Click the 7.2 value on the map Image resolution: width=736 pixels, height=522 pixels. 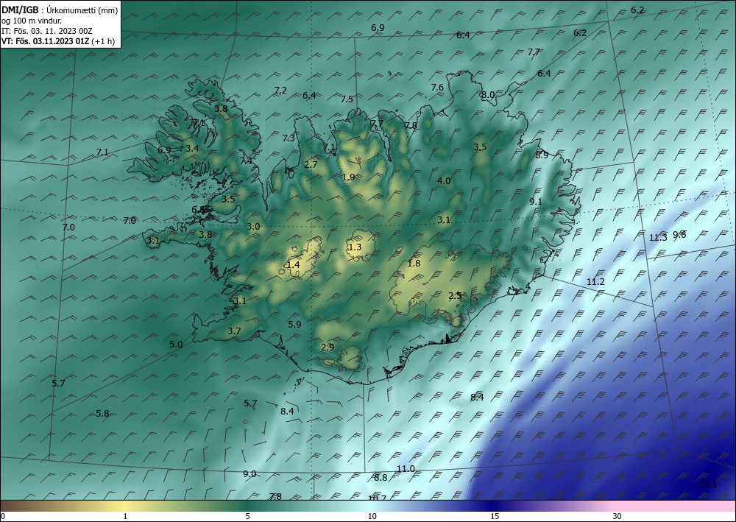280,90
